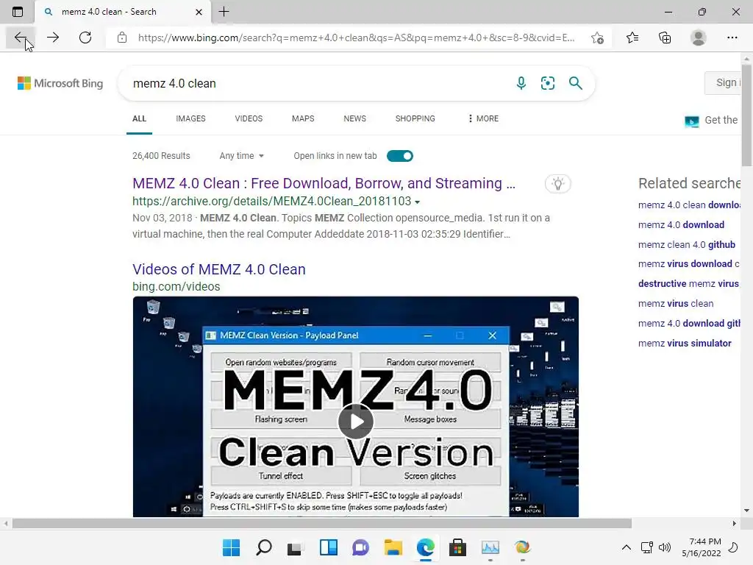This screenshot has width=753, height=565.
Task: Open Windows taskbar Search
Action: [x=264, y=547]
